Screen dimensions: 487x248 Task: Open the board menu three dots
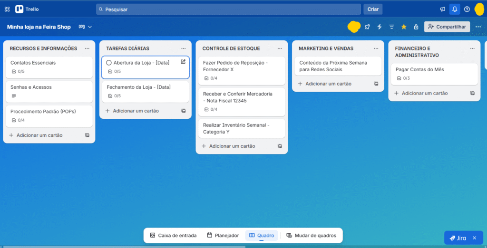[478, 27]
